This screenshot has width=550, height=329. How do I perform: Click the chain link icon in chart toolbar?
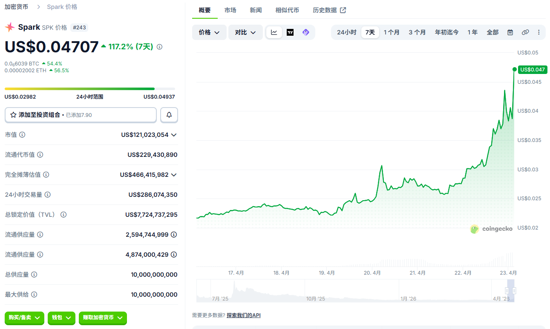525,32
